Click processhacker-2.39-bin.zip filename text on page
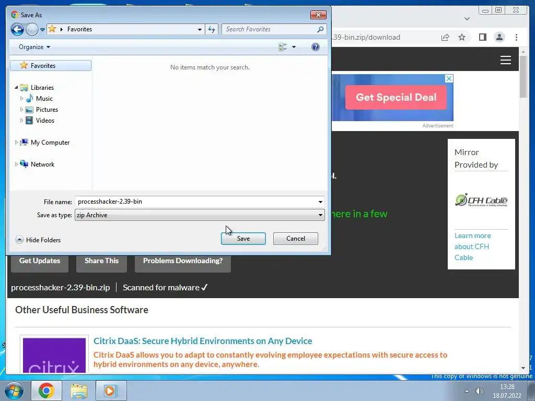Image resolution: width=535 pixels, height=401 pixels. 61,288
